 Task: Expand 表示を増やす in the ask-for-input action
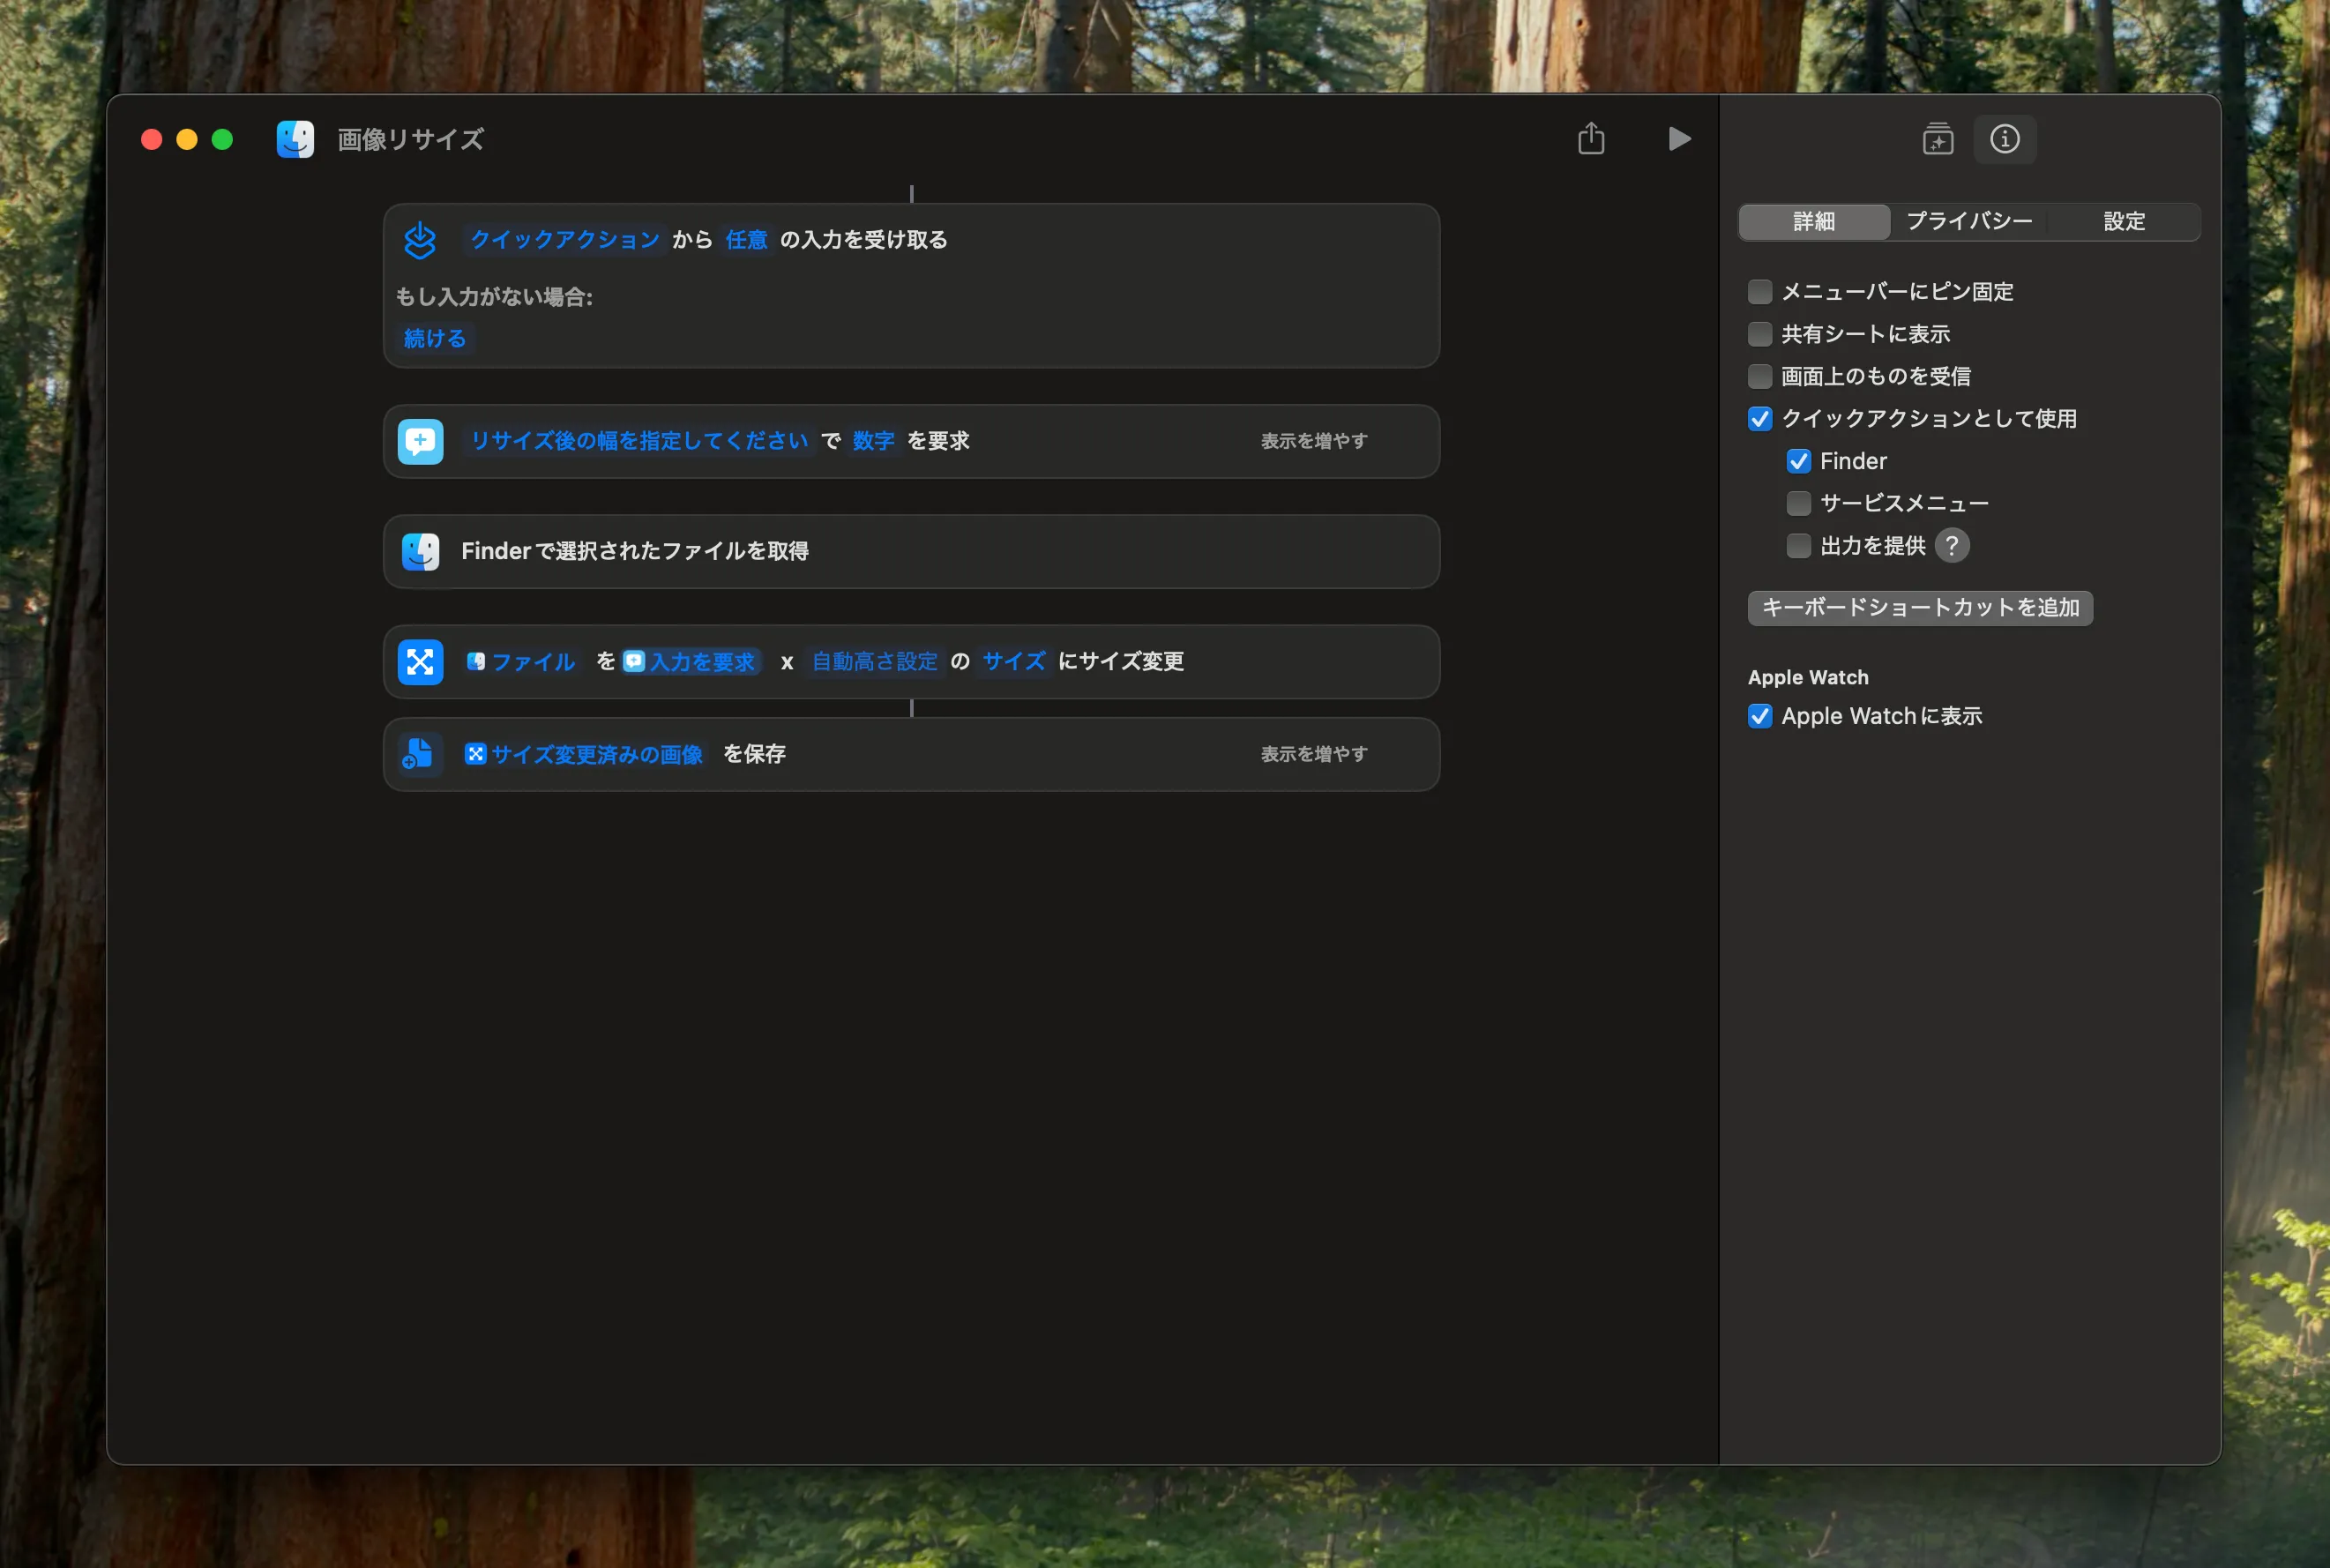(x=1314, y=441)
